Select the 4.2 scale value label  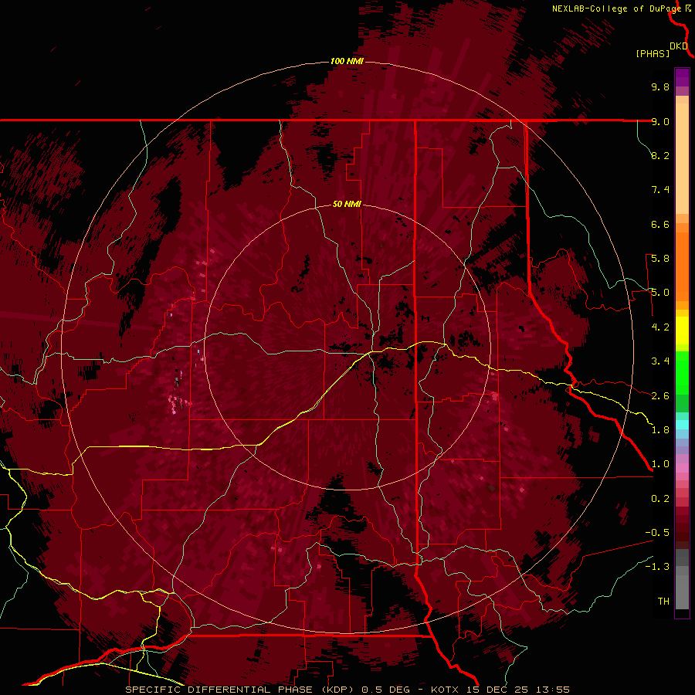[660, 327]
